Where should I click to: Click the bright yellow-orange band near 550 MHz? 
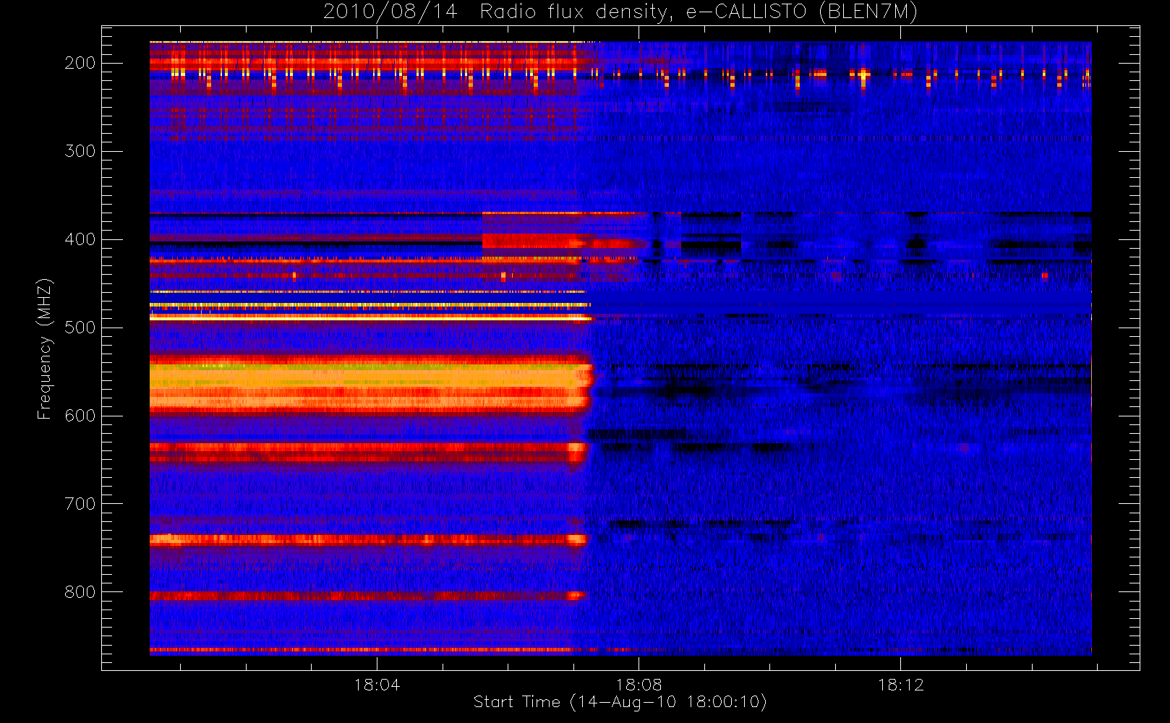pos(371,385)
